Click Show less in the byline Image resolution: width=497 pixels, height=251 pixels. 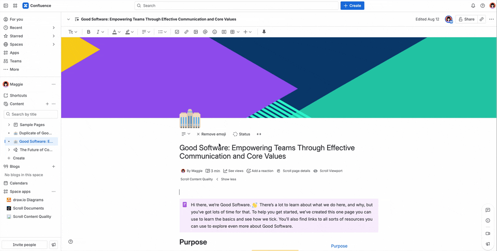(x=228, y=179)
